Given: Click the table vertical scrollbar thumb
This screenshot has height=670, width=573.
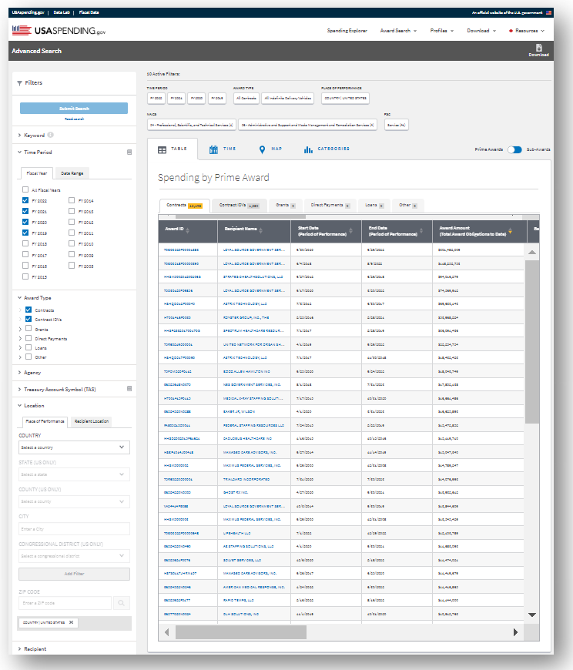Looking at the screenshot, I should pyautogui.click(x=532, y=342).
